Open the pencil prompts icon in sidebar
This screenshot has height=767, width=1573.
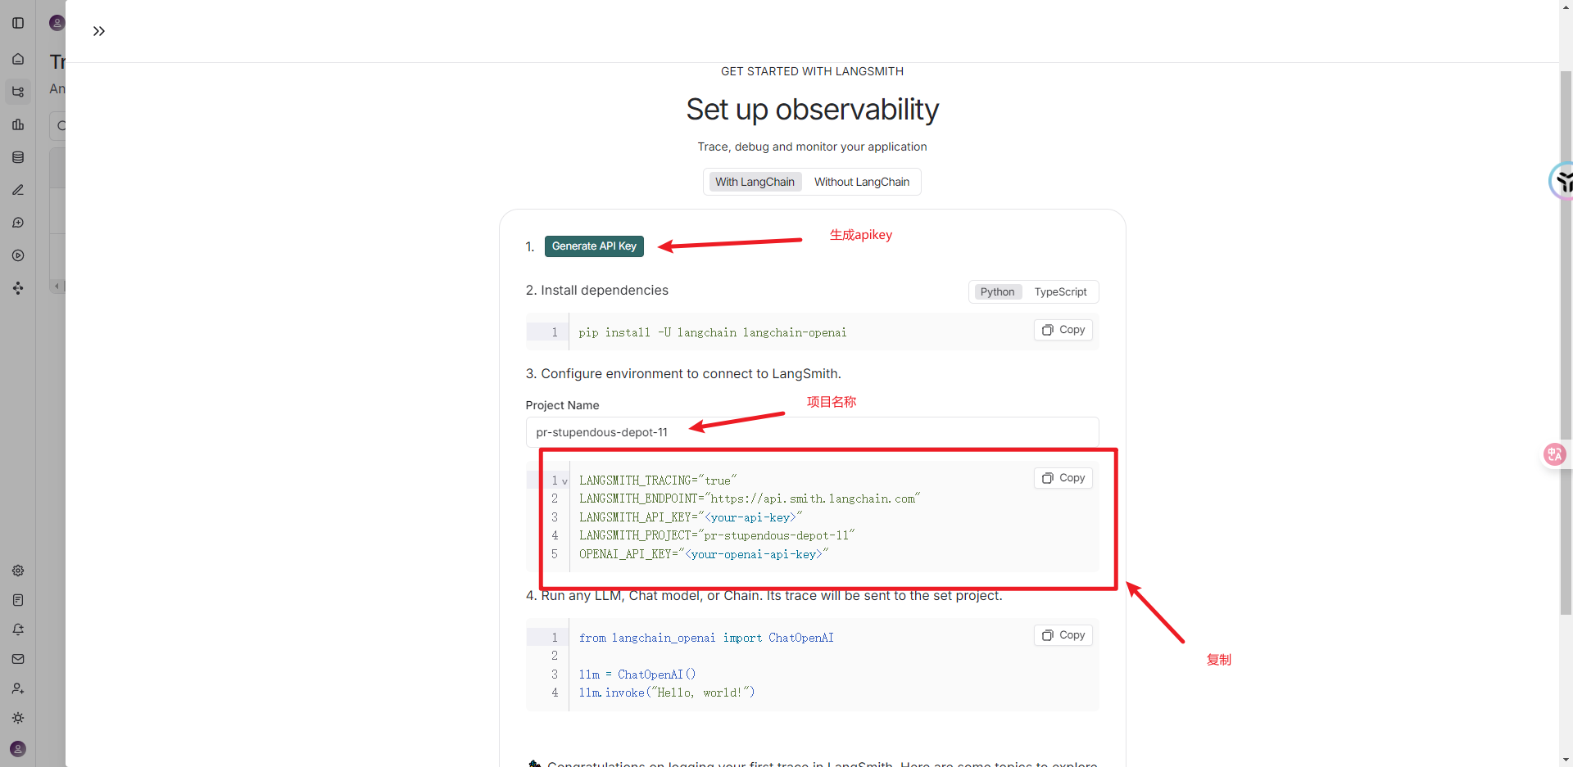pyautogui.click(x=18, y=190)
